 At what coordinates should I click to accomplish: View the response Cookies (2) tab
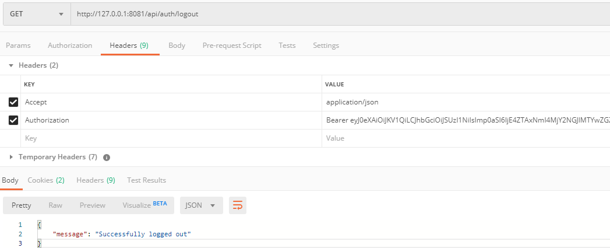[46, 180]
